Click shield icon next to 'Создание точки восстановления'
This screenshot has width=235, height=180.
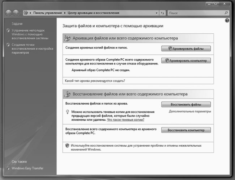pos(8,45)
